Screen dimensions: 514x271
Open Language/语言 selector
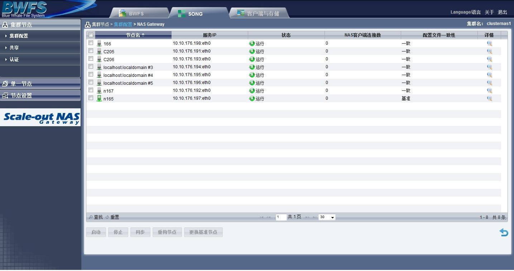coord(466,12)
